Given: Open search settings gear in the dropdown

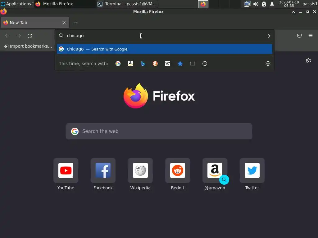Looking at the screenshot, I should click(x=268, y=64).
